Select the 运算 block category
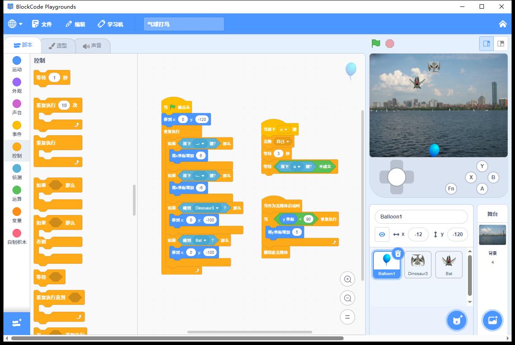The height and width of the screenshot is (345, 515). (17, 193)
